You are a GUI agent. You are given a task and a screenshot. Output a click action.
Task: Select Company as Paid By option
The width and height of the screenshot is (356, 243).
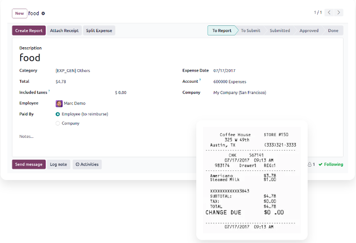(58, 123)
